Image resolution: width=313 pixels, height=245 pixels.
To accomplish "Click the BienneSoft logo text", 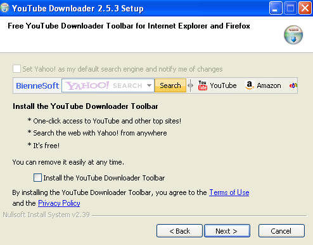I will click(x=37, y=85).
